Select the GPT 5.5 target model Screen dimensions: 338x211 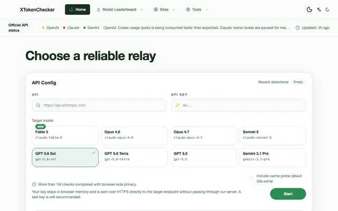tap(203, 157)
